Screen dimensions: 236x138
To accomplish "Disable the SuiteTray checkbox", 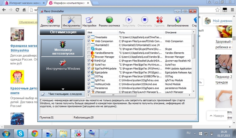I will click(89, 64).
